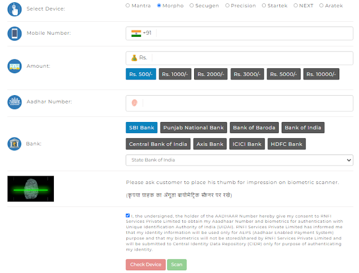Click the Select Device finger-touch icon

[x=15, y=9]
